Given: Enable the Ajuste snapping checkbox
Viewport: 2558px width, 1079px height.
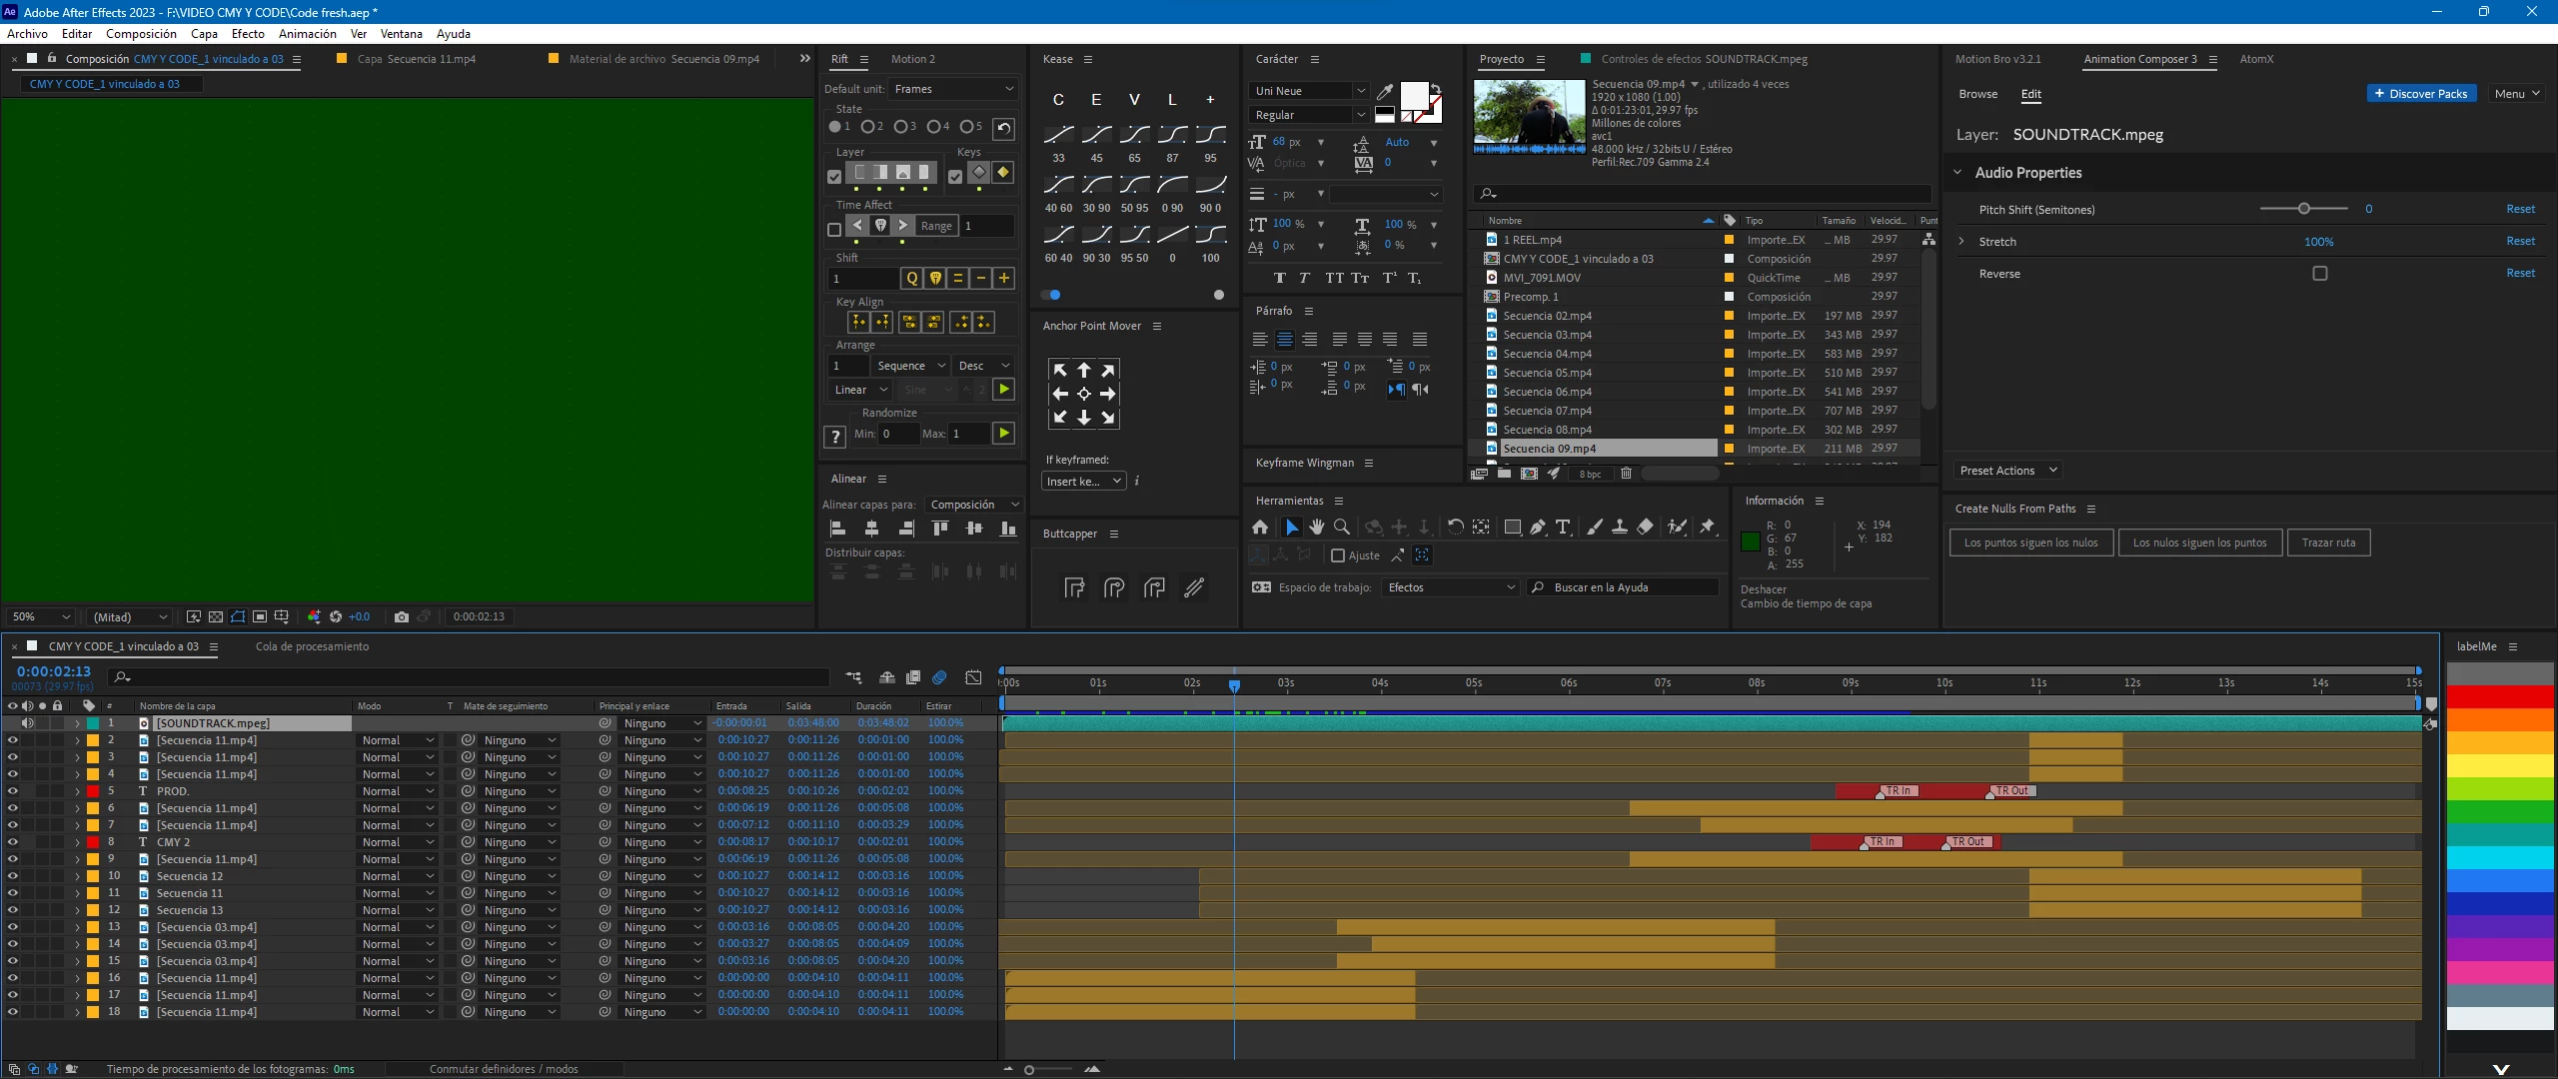Looking at the screenshot, I should pos(1338,555).
